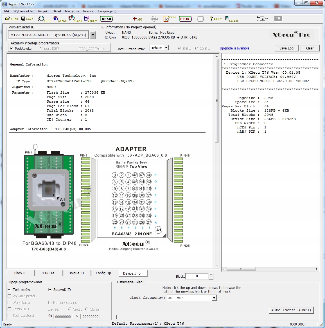Toggle the Weryfikacja checkbox
The image size is (325, 328).
point(9,302)
